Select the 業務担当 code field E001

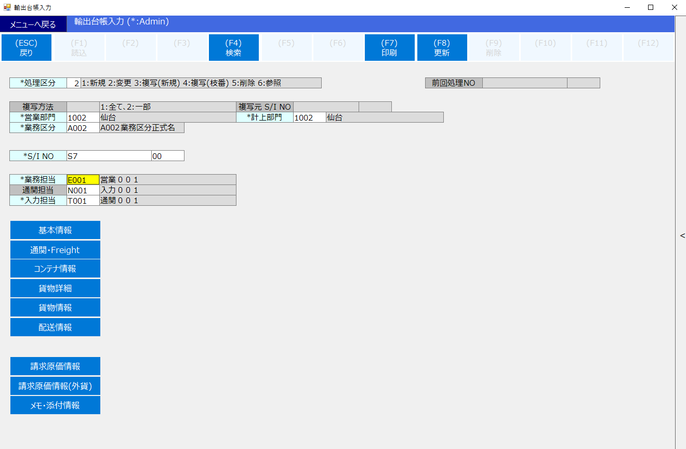click(x=83, y=180)
